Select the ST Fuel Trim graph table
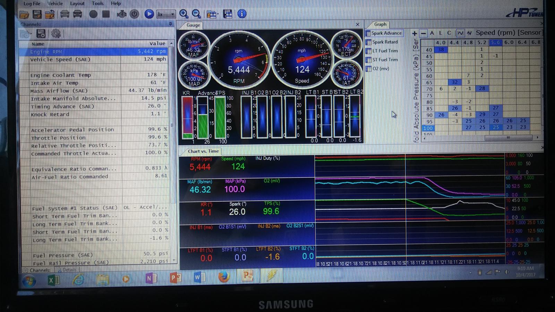Image resolution: width=555 pixels, height=312 pixels. tap(382, 60)
